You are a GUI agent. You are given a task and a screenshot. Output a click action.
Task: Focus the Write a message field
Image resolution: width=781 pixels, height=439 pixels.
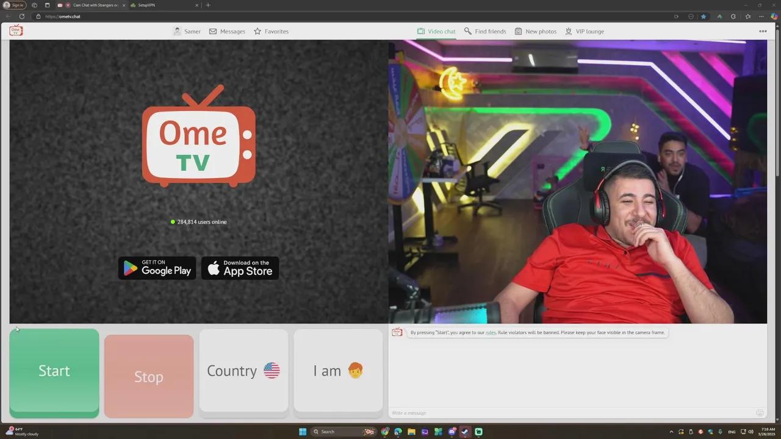click(x=570, y=413)
